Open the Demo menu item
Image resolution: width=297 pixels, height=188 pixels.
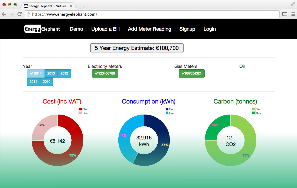(76, 29)
